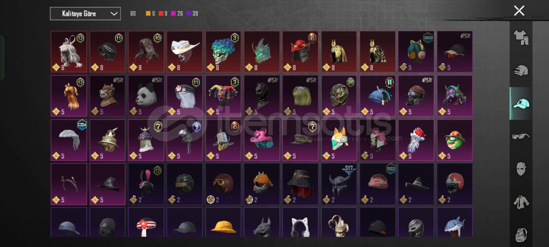Screen dimensions: 549x247
Task: Open the jacket clothing category icon
Action: [521, 202]
